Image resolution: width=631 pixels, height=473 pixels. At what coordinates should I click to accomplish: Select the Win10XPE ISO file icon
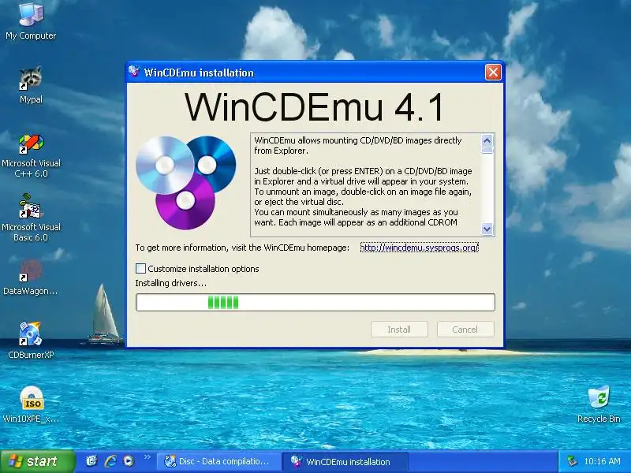pyautogui.click(x=31, y=404)
